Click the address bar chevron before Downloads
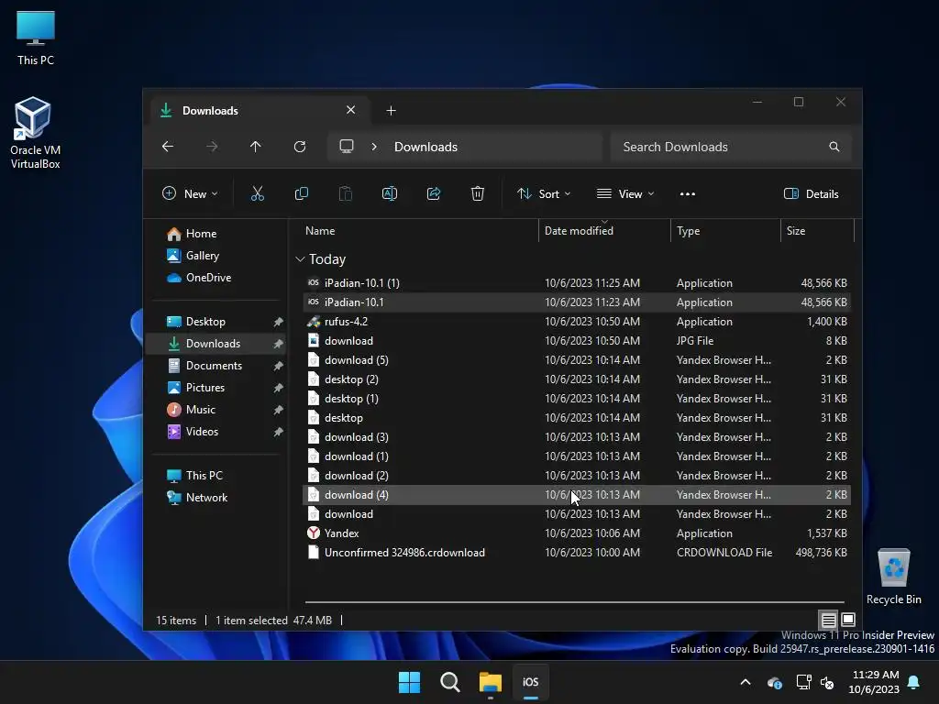The image size is (939, 704). (x=374, y=147)
